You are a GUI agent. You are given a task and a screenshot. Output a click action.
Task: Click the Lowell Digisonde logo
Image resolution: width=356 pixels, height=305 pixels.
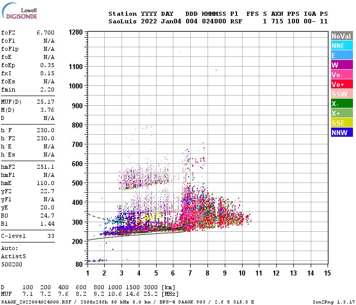[19, 11]
